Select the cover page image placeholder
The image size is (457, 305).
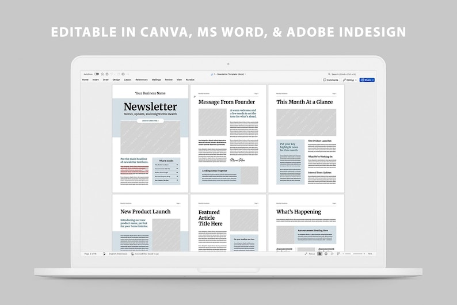pyautogui.click(x=150, y=137)
